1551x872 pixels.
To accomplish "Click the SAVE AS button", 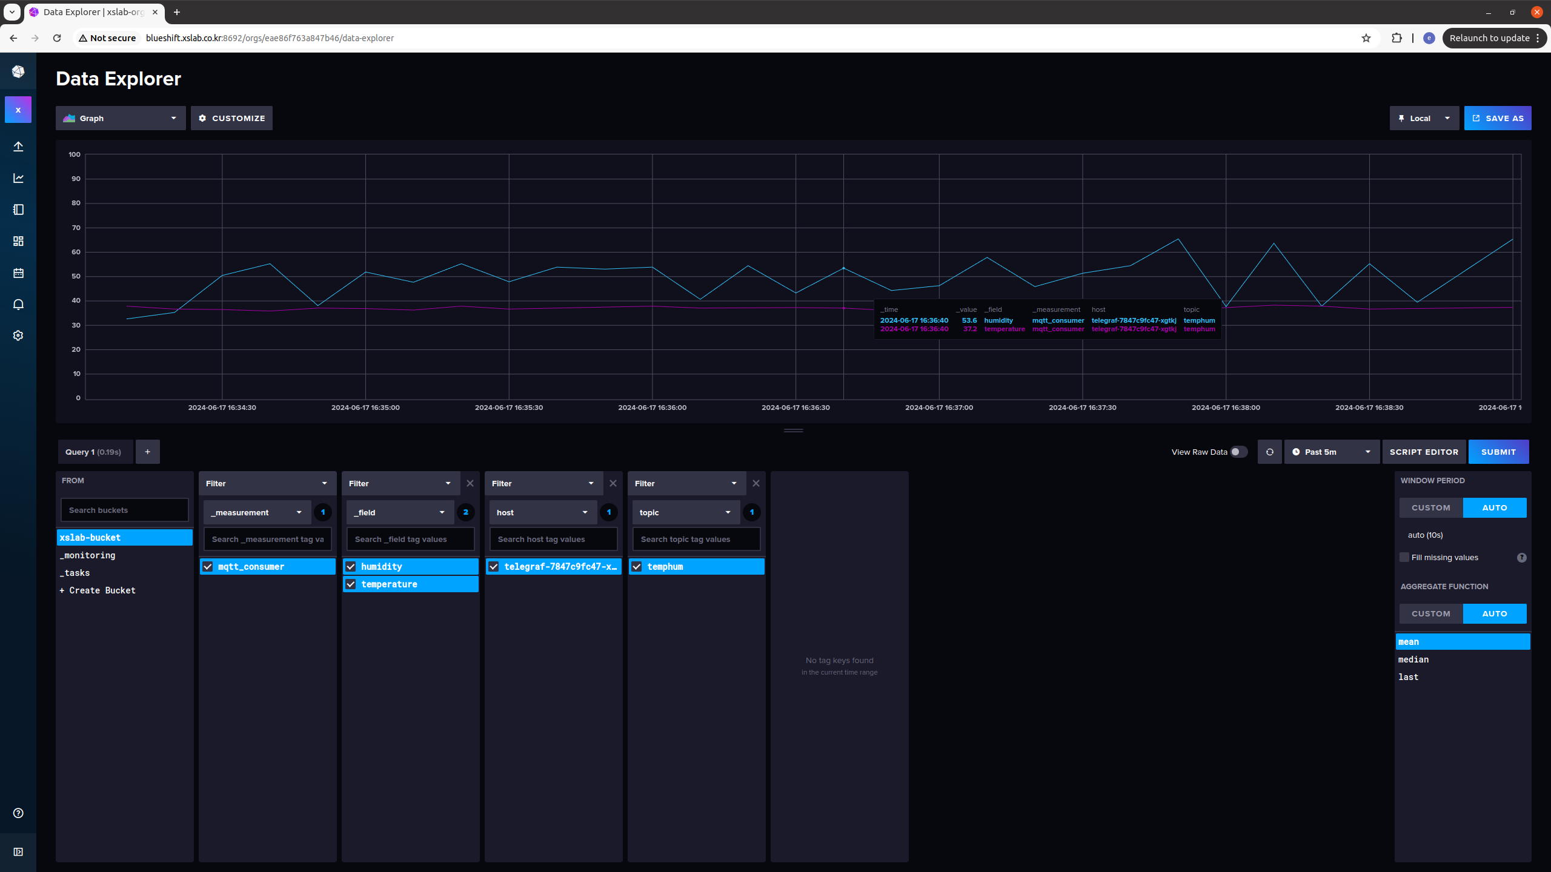I will [1498, 118].
